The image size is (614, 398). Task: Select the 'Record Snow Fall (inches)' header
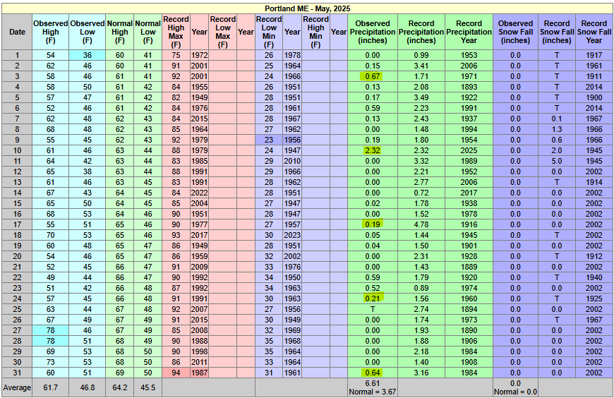point(557,32)
